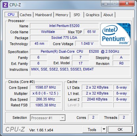
Task: Click the Specification field text
Action: pyautogui.click(x=80, y=51)
